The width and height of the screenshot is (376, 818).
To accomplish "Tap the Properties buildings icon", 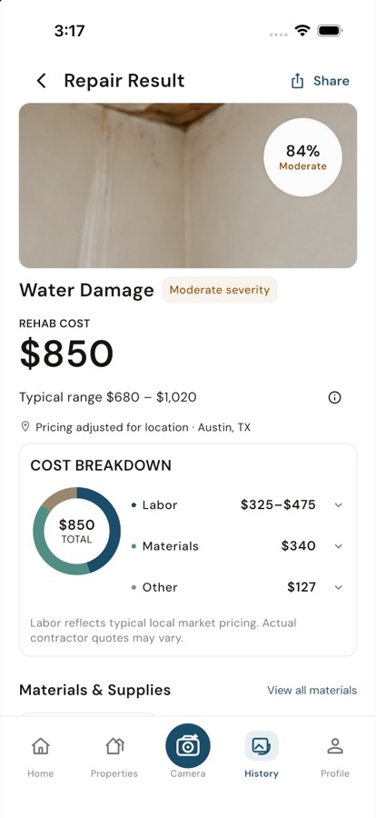I will tap(114, 746).
